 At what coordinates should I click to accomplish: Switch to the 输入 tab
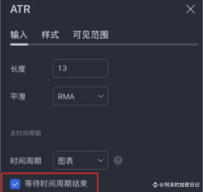click(x=19, y=35)
